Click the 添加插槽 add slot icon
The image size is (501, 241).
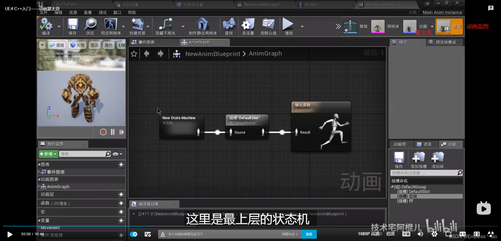[x=419, y=160]
